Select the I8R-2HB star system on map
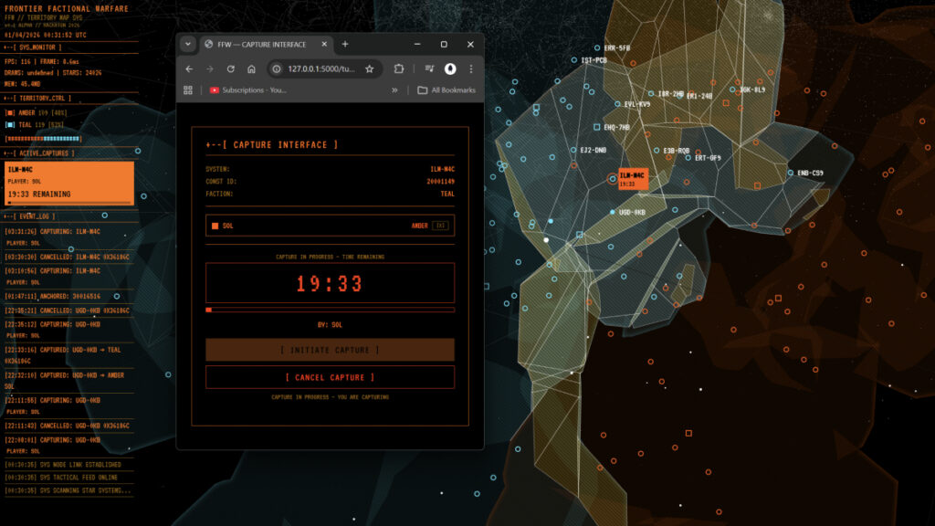Screen dimensions: 935x526 [651, 94]
